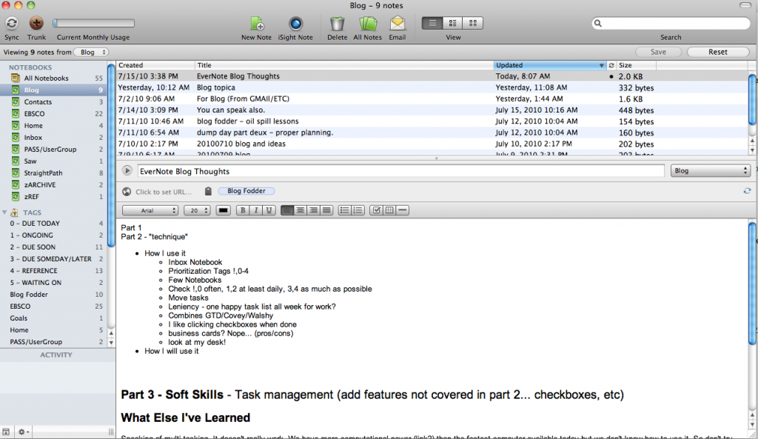This screenshot has width=758, height=439.
Task: Toggle italic formatting
Action: [x=255, y=210]
